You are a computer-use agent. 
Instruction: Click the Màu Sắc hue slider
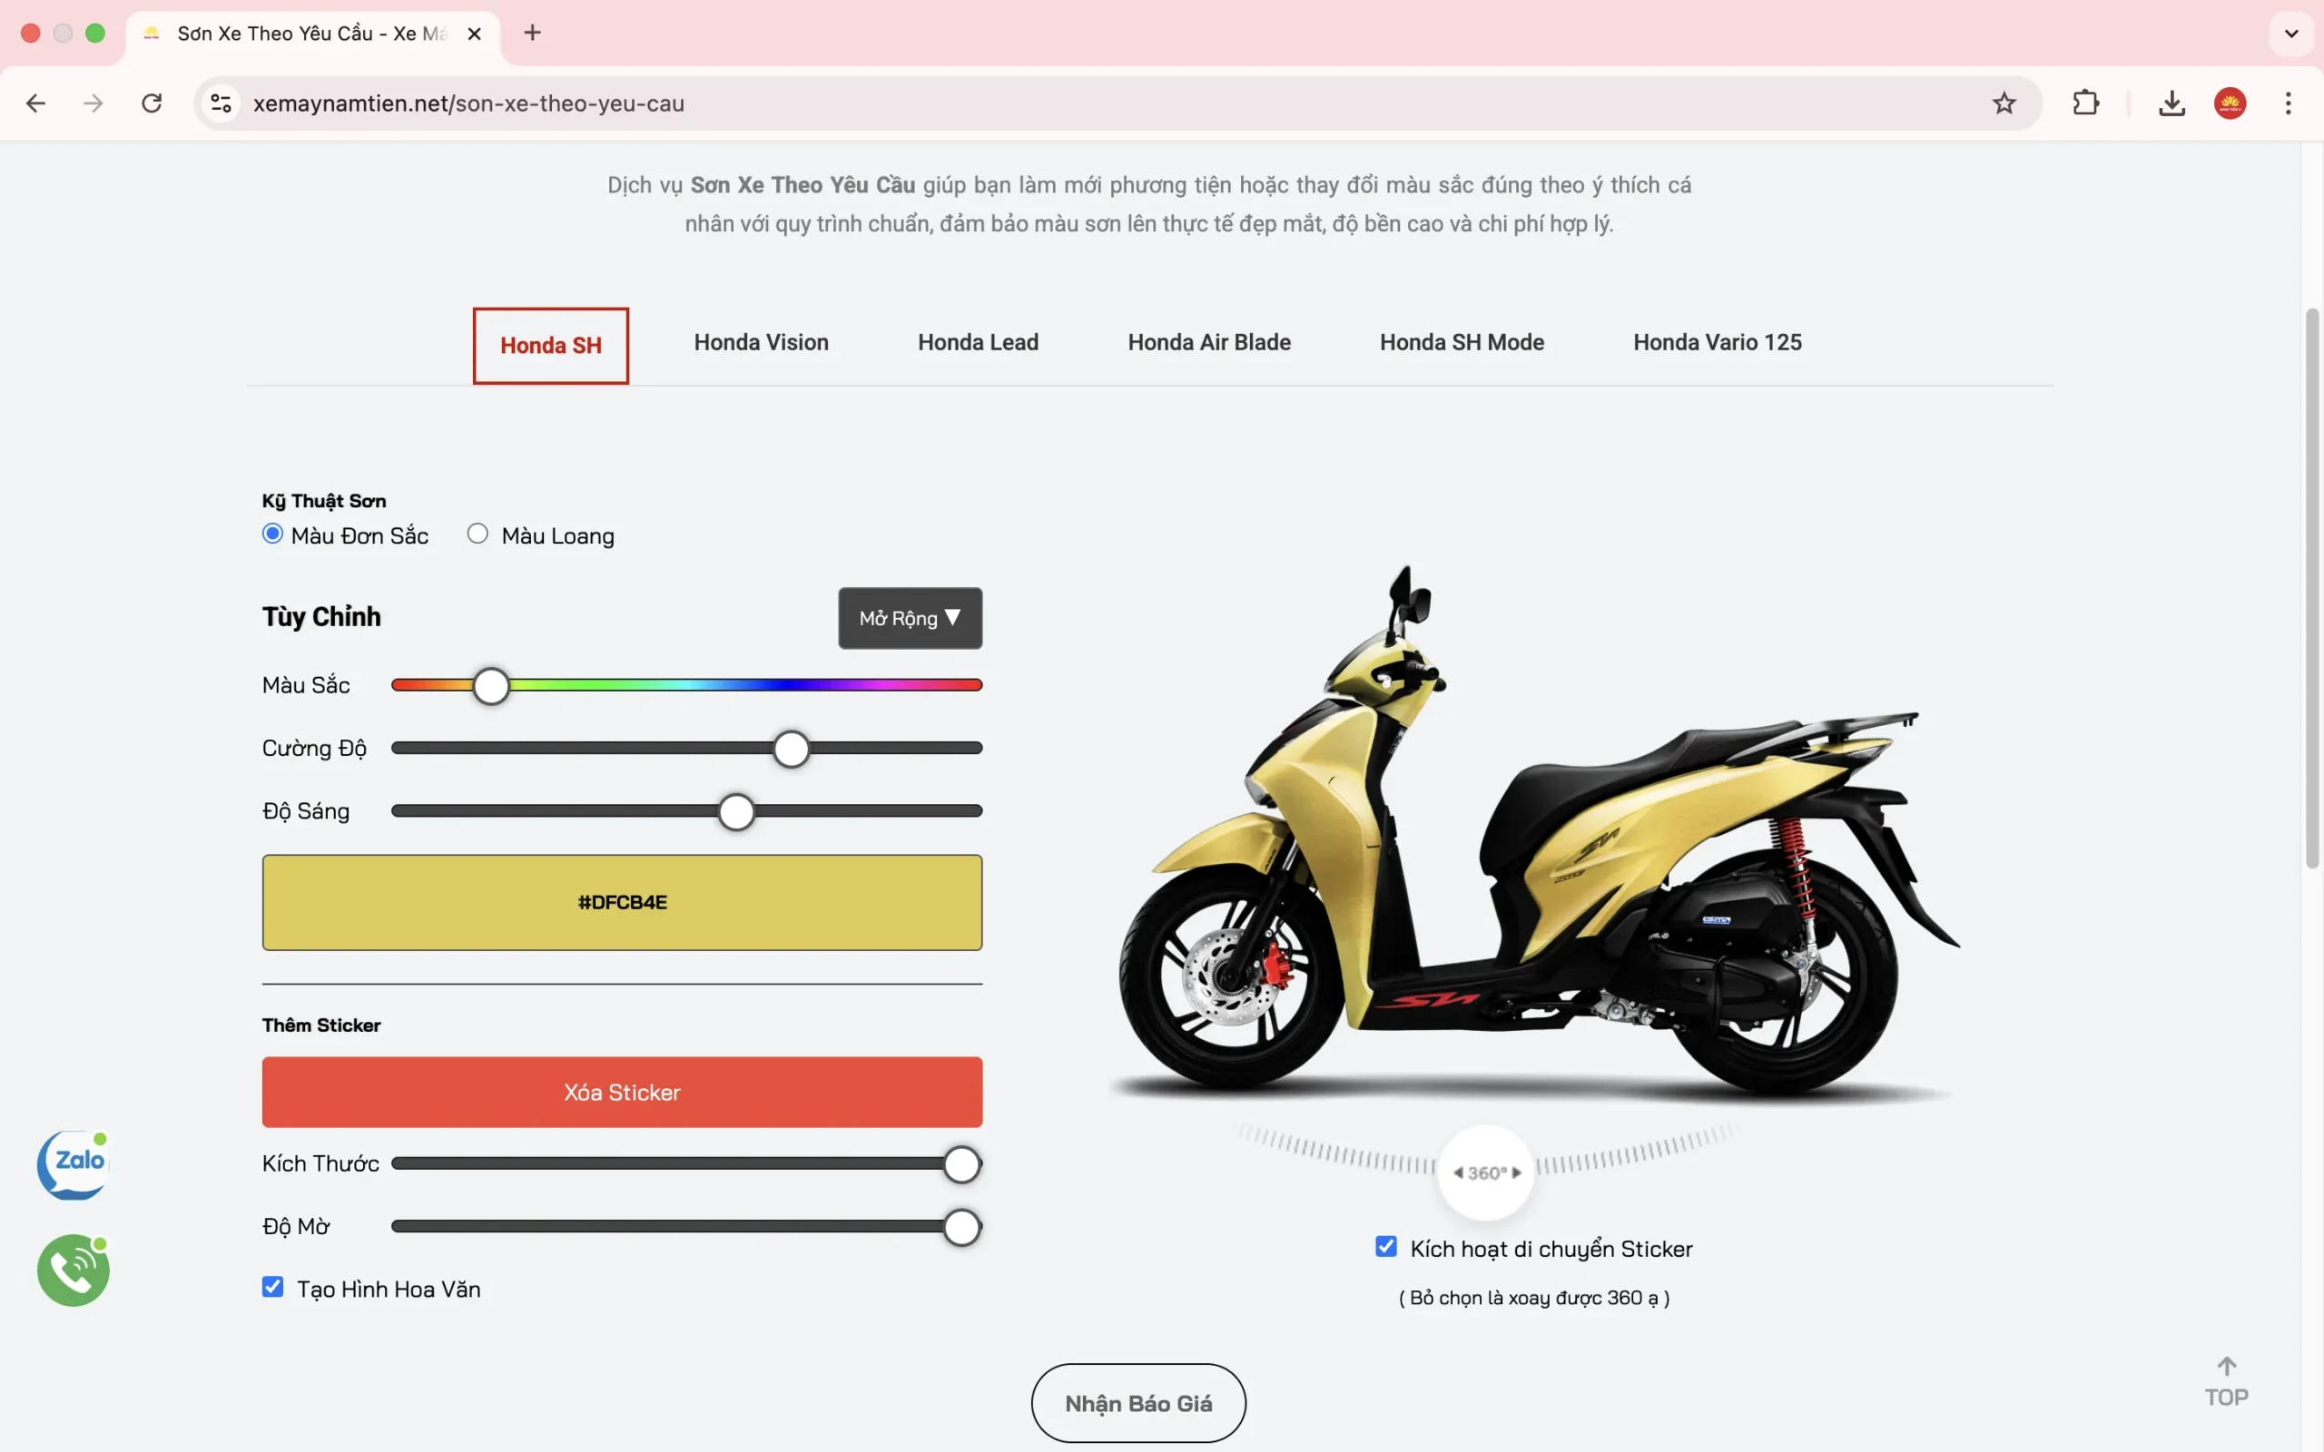pos(685,684)
